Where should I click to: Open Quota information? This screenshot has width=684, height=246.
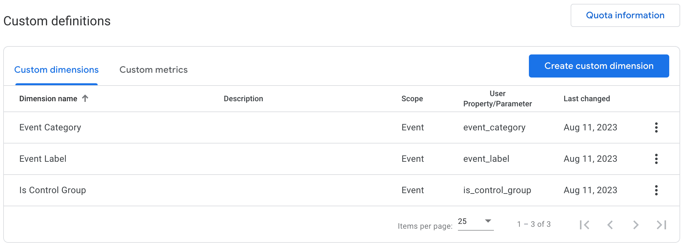625,15
